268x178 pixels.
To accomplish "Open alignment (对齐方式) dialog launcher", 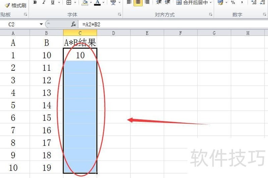I will 211,14.
